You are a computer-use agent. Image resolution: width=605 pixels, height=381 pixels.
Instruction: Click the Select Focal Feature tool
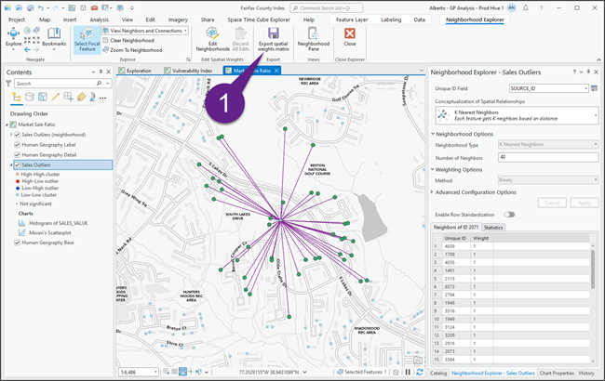tap(85, 37)
